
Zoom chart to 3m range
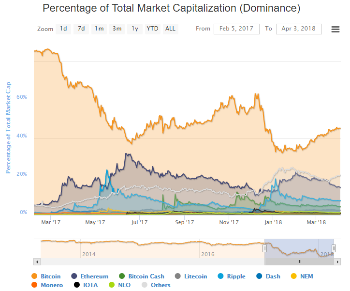[x=117, y=29]
